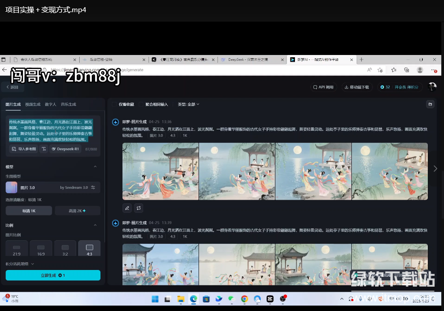The width and height of the screenshot is (444, 311).
Task: Choose the 16:9 aspect ratio
Action: pyautogui.click(x=41, y=249)
